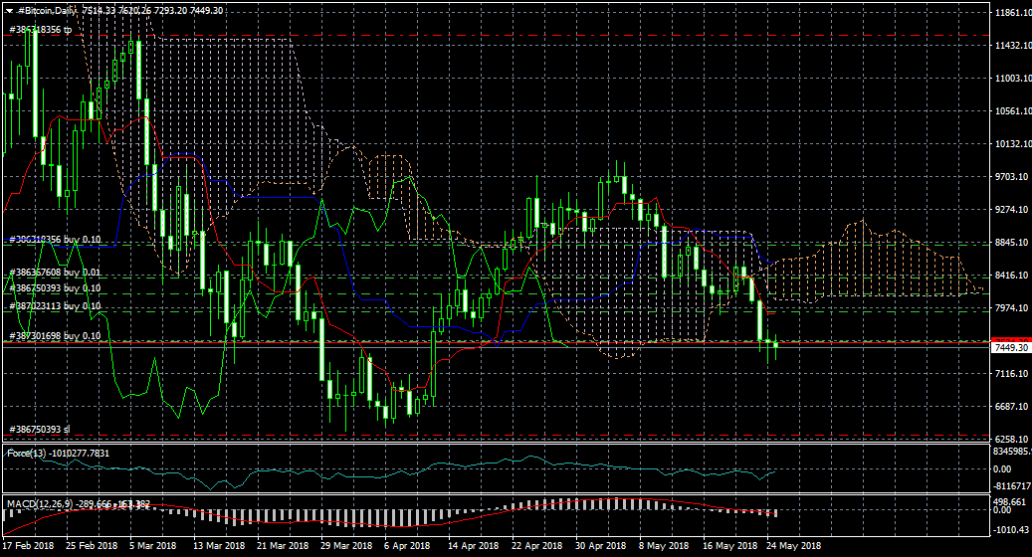Click the latest candlestick on the chart
Screen dimensions: 1032x557
pyautogui.click(x=774, y=345)
